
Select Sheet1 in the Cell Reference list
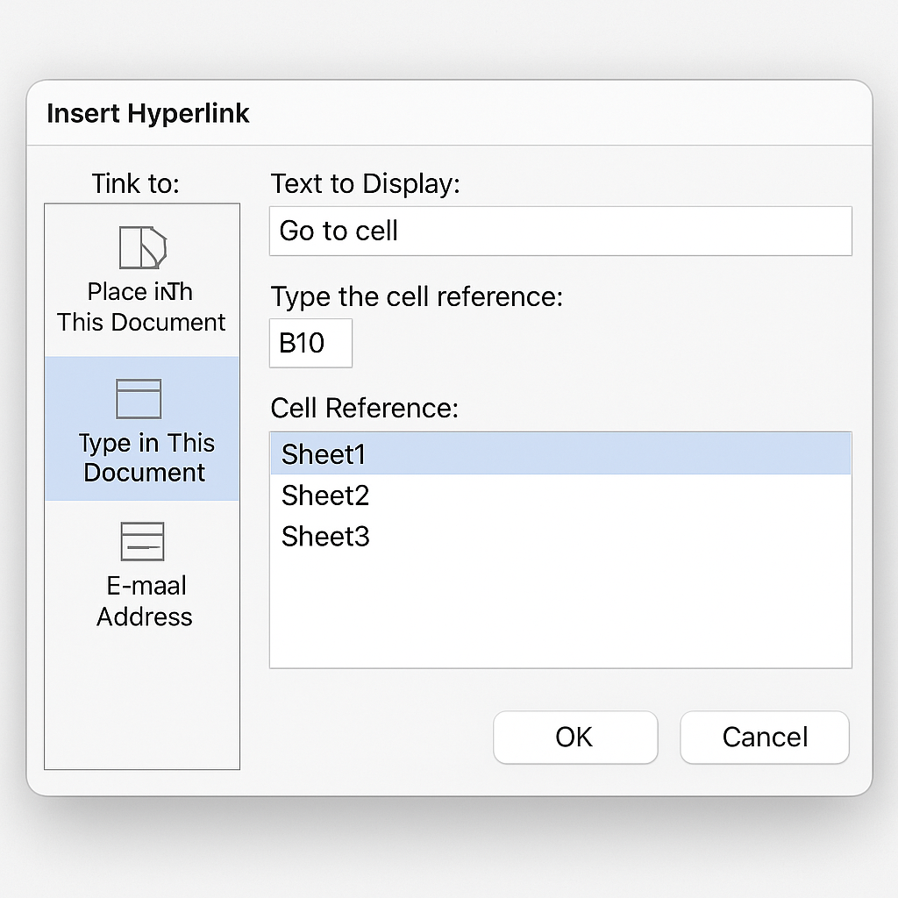click(x=560, y=454)
